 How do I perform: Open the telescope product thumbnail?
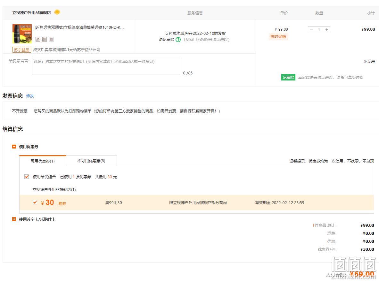(22, 34)
